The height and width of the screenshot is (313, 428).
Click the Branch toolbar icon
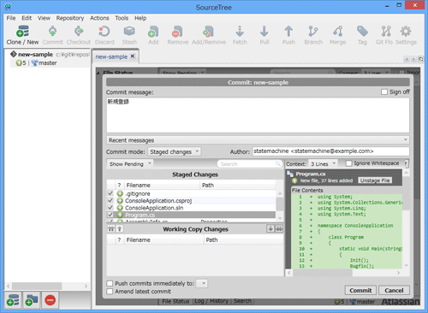pyautogui.click(x=313, y=35)
